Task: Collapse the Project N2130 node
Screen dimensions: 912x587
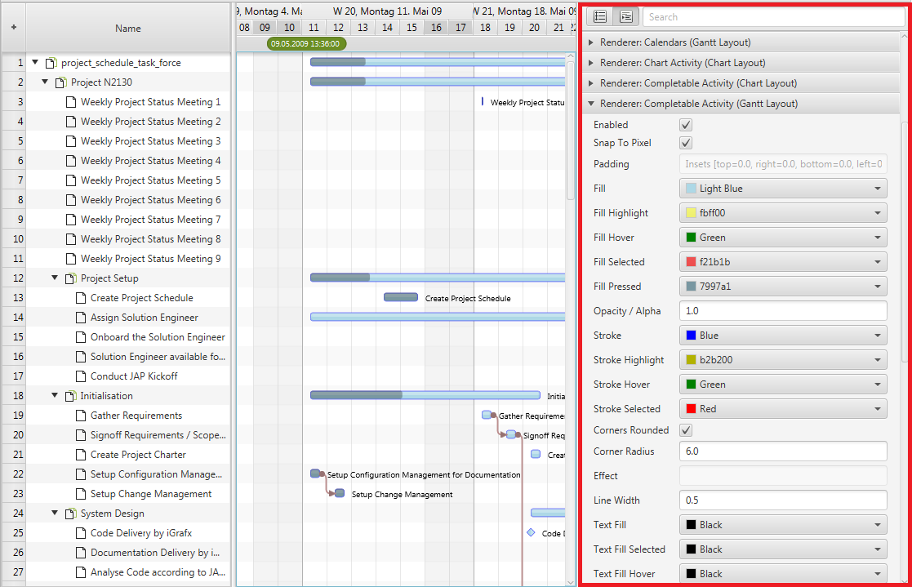Action: click(x=45, y=82)
